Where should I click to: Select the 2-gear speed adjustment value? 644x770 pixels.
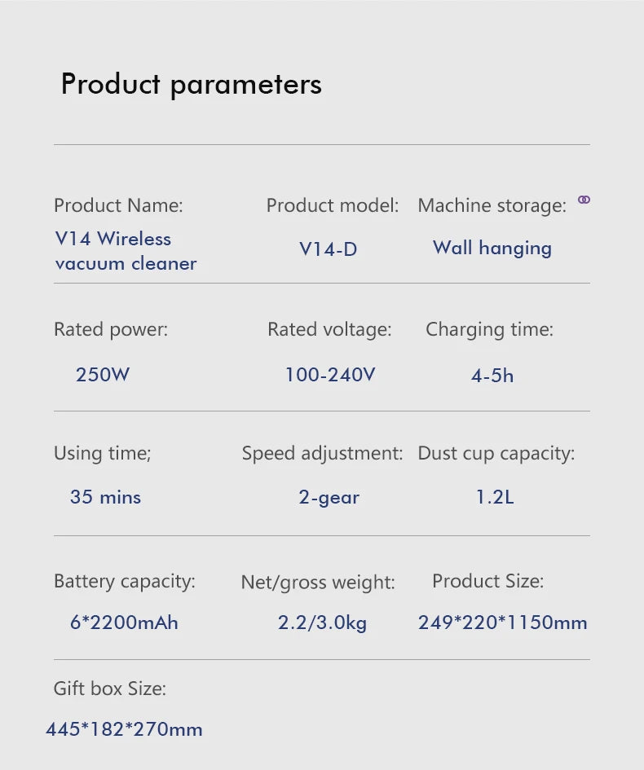tap(329, 498)
